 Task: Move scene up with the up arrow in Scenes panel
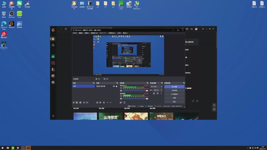click(x=84, y=103)
